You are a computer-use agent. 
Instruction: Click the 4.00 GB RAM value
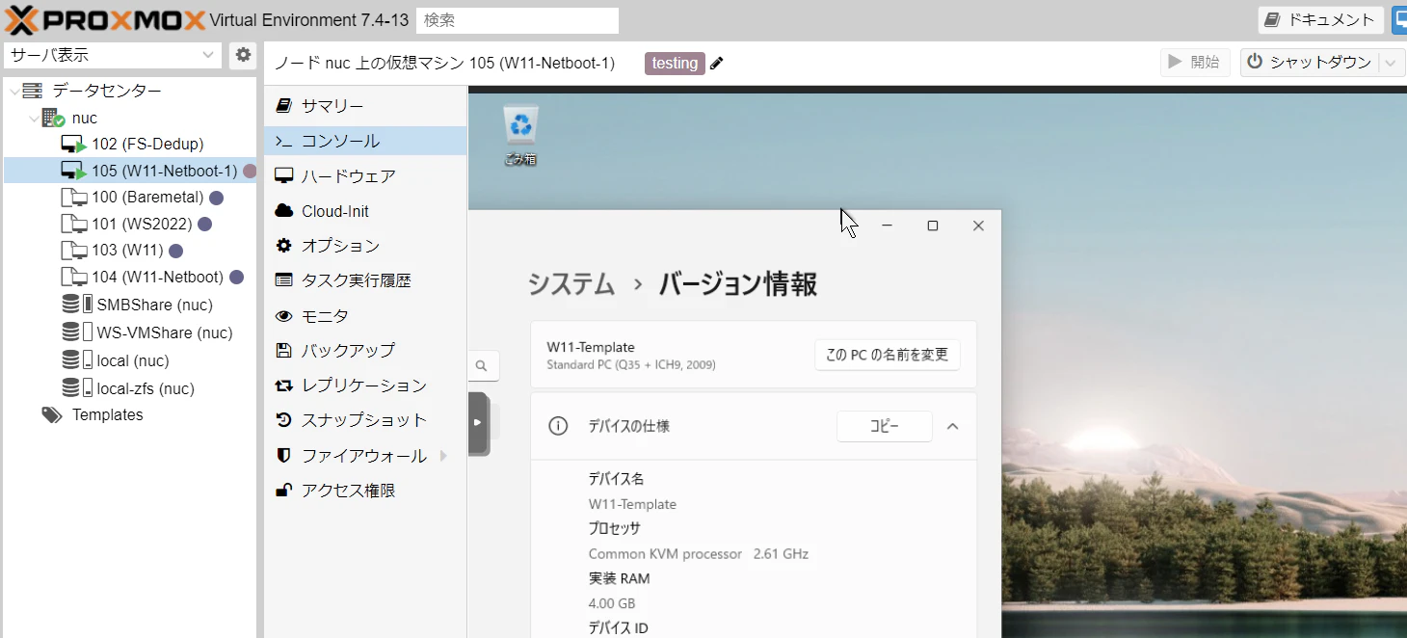click(611, 604)
